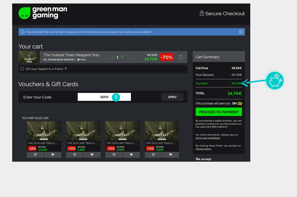
Task: Open the refund policy link
Action: (x=203, y=149)
